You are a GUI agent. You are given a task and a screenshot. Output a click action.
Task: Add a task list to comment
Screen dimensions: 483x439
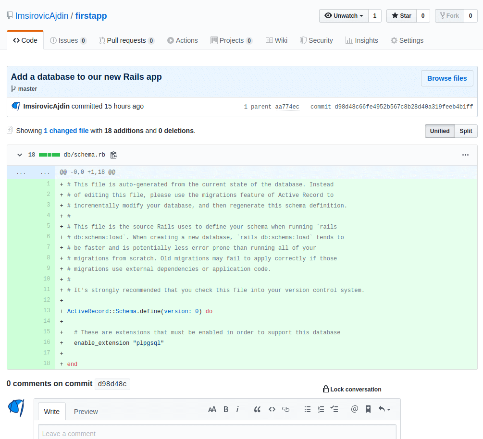coord(334,409)
